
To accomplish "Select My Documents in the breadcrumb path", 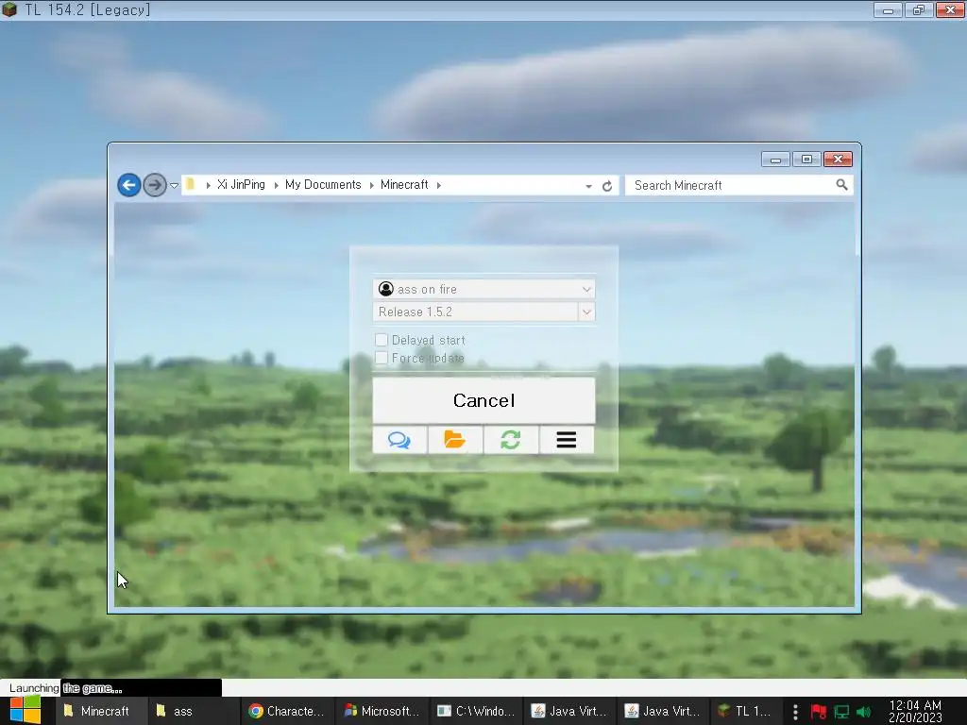I will point(323,185).
